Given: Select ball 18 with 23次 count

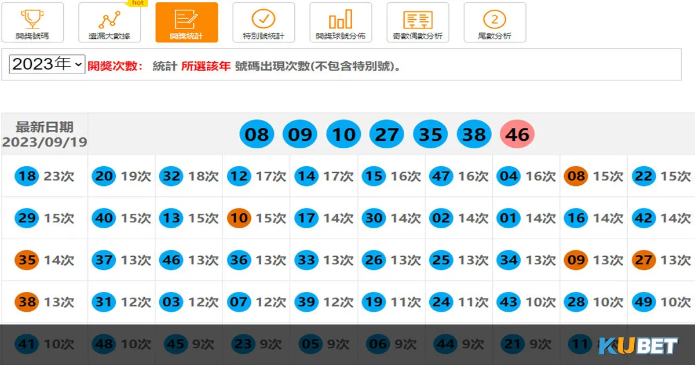Looking at the screenshot, I should (27, 176).
